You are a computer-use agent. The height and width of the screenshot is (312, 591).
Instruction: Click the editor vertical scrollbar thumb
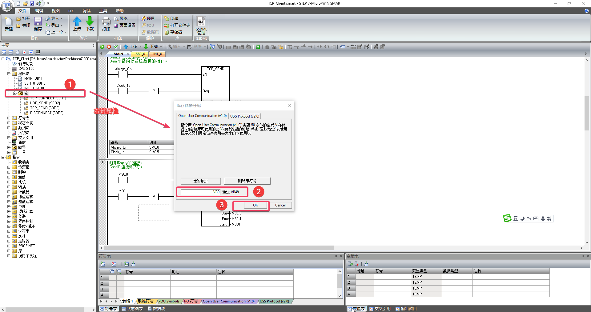(587, 113)
